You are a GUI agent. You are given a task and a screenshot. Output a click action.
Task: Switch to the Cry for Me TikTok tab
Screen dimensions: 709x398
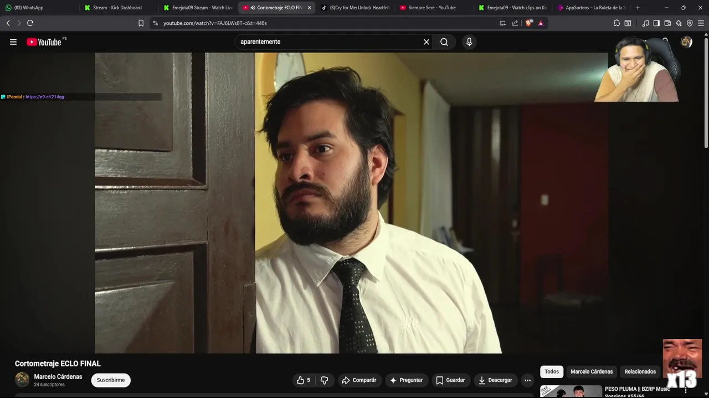click(356, 8)
